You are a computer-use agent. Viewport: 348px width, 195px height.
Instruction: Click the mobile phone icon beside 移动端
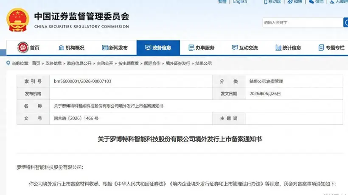(266, 2)
